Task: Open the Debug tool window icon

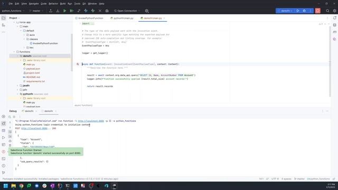Action: 4,123
